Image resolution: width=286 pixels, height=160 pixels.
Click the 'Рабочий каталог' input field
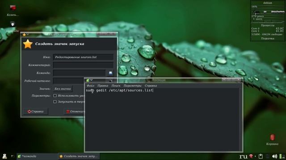[68, 81]
